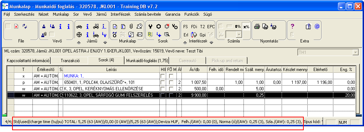Collapse Interfészek toolbar with its up arrow
The width and height of the screenshot is (364, 132).
185,42
